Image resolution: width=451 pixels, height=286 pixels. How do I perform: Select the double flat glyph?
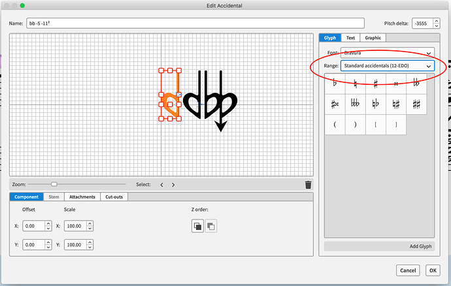(x=416, y=84)
